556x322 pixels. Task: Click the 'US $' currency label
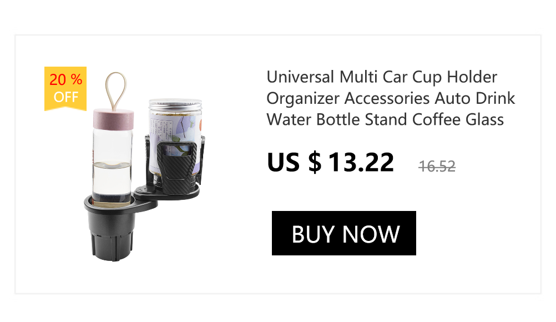pyautogui.click(x=294, y=163)
